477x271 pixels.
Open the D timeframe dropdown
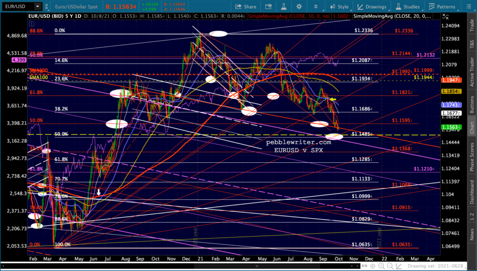pyautogui.click(x=316, y=7)
